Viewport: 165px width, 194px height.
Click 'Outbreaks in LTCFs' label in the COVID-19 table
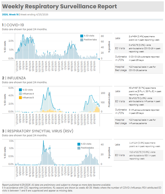tap(121, 58)
